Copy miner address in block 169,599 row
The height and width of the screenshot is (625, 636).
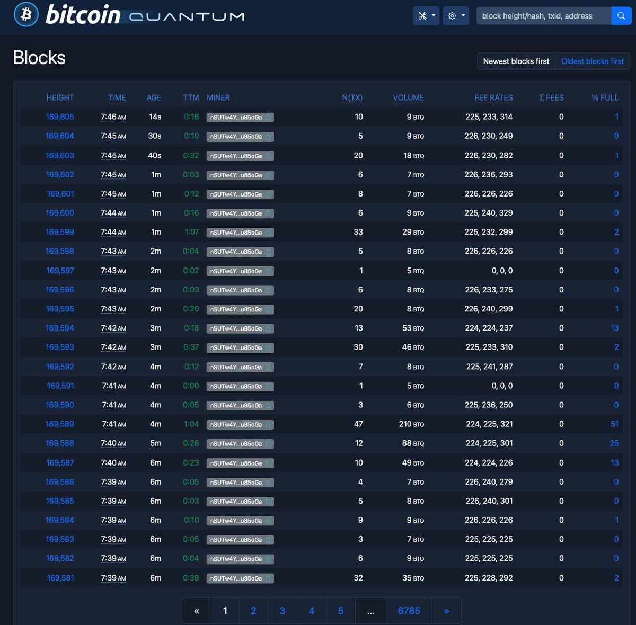pos(268,233)
